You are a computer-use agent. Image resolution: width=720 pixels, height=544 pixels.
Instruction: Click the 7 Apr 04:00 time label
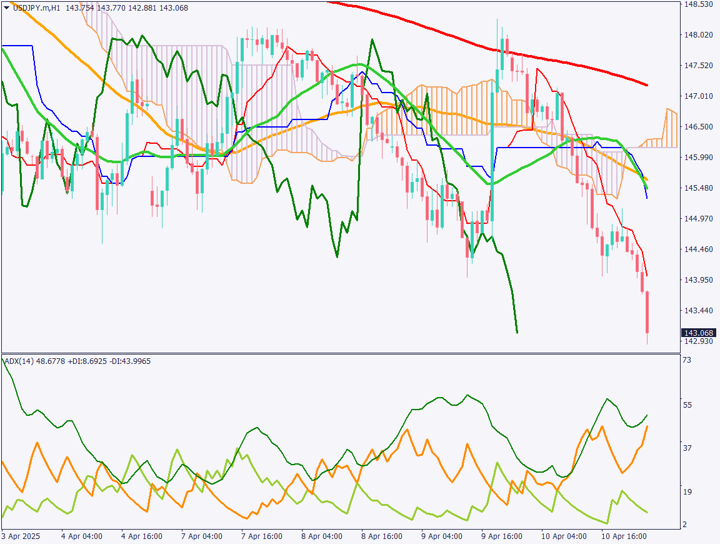[x=201, y=536]
